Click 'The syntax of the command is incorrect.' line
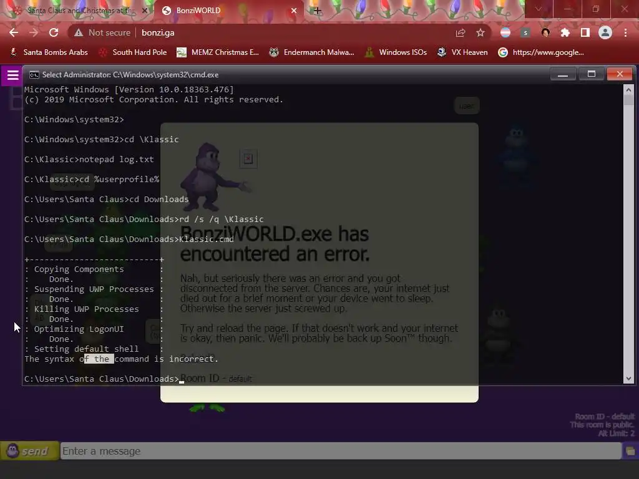 coord(122,359)
